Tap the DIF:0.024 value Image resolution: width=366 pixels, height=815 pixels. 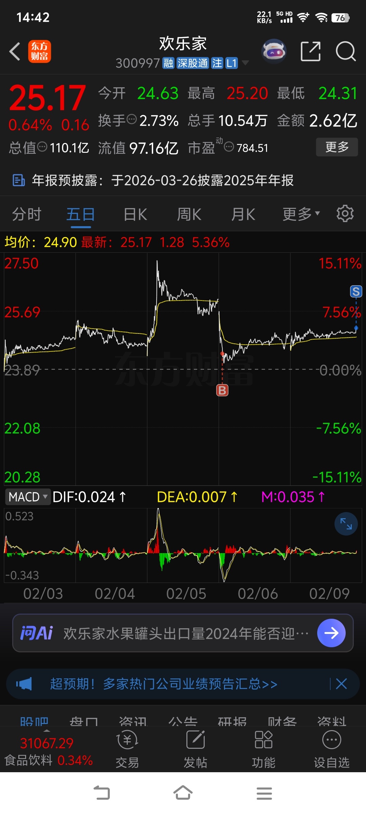click(x=89, y=497)
